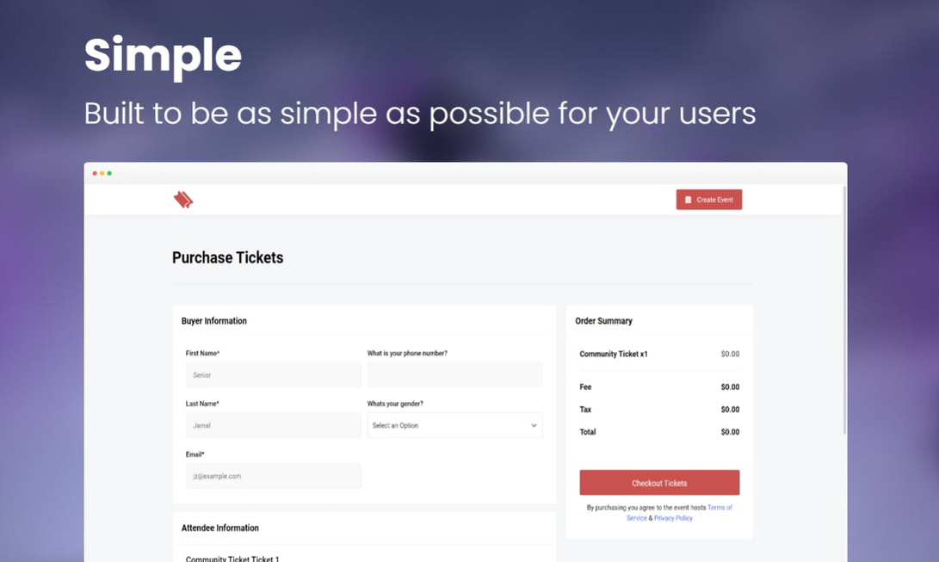Click the green maximize window dot
This screenshot has height=562, width=939.
(109, 173)
